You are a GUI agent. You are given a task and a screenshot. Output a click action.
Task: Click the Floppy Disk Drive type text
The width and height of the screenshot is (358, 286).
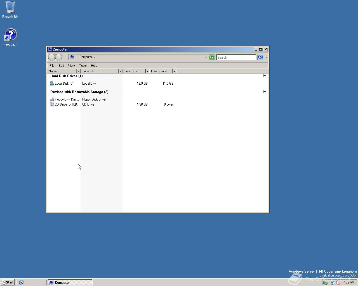coord(94,99)
